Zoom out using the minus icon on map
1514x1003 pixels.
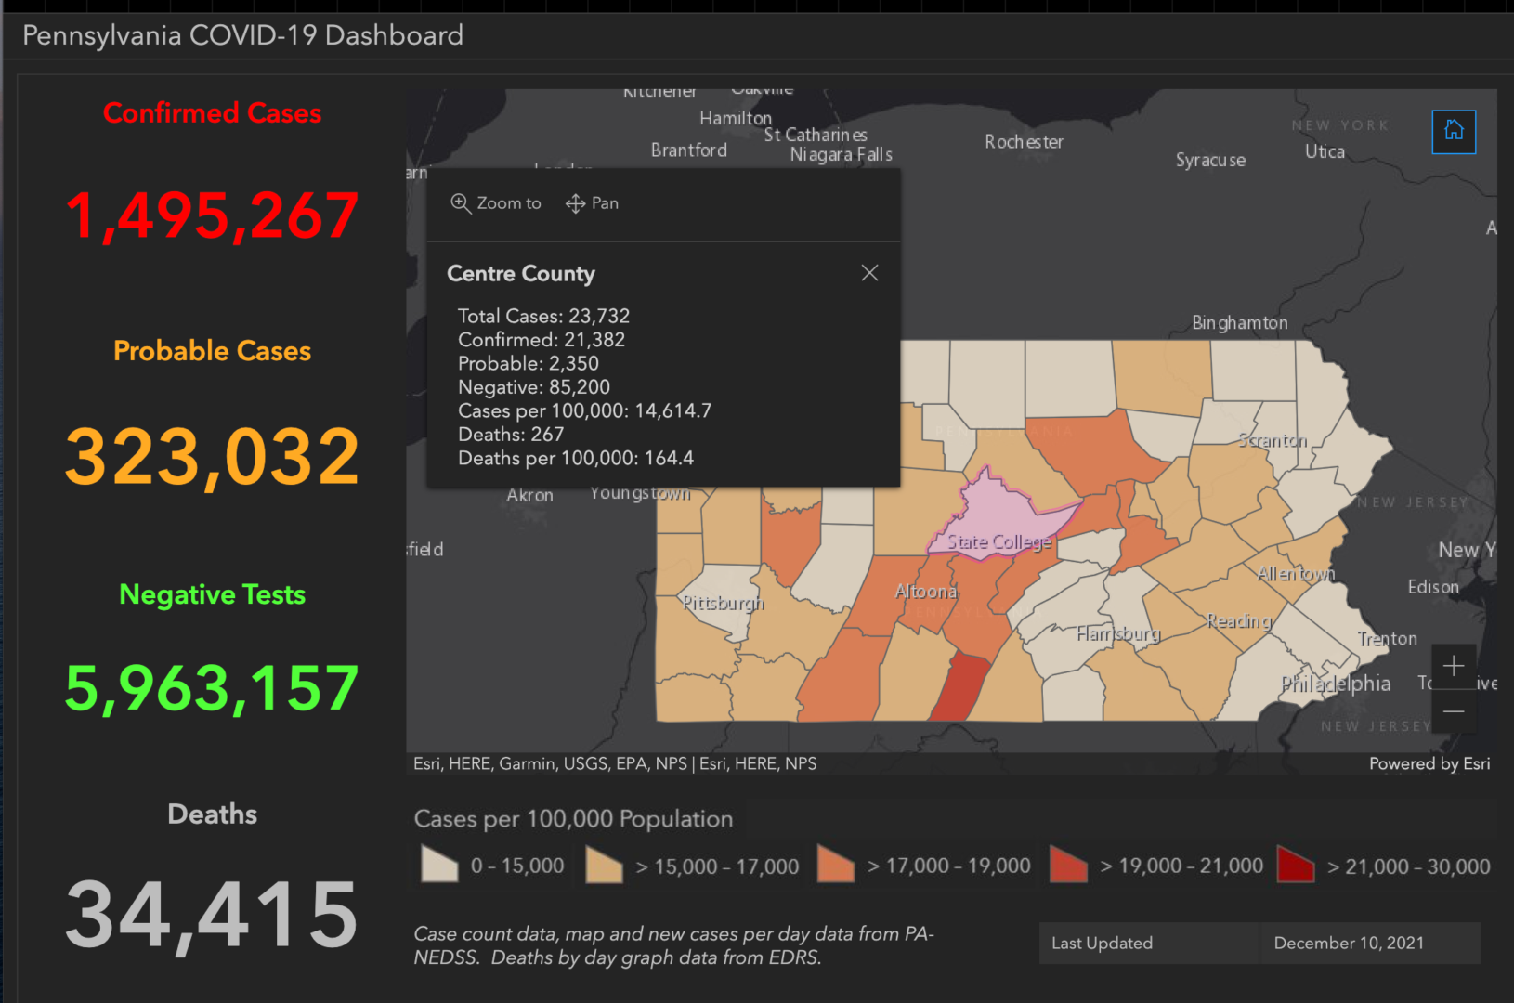(1454, 710)
